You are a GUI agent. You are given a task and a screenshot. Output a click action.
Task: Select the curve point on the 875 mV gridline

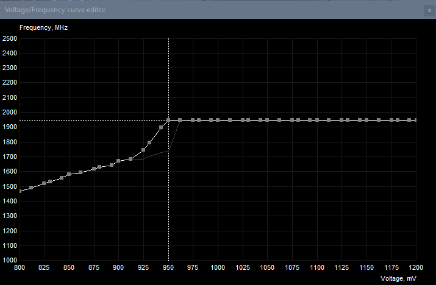(94, 169)
